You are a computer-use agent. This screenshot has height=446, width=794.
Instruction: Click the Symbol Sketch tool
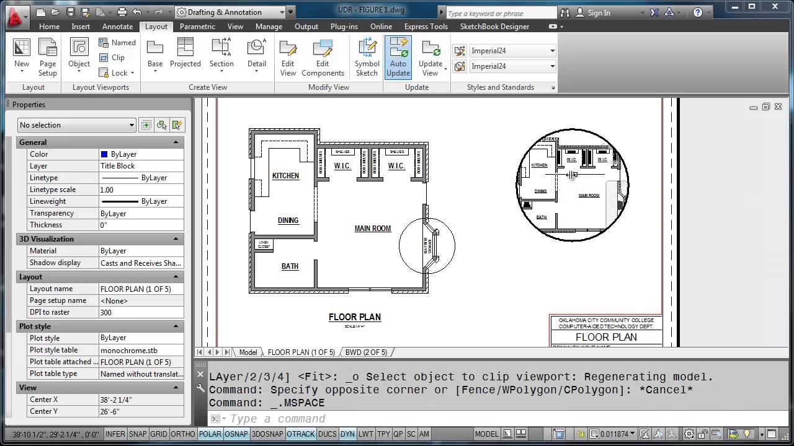pyautogui.click(x=367, y=58)
